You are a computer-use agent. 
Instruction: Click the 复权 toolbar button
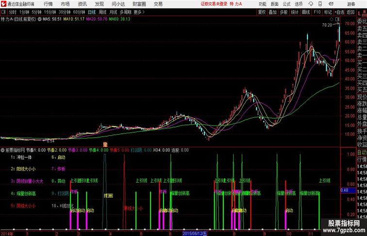click(262, 12)
